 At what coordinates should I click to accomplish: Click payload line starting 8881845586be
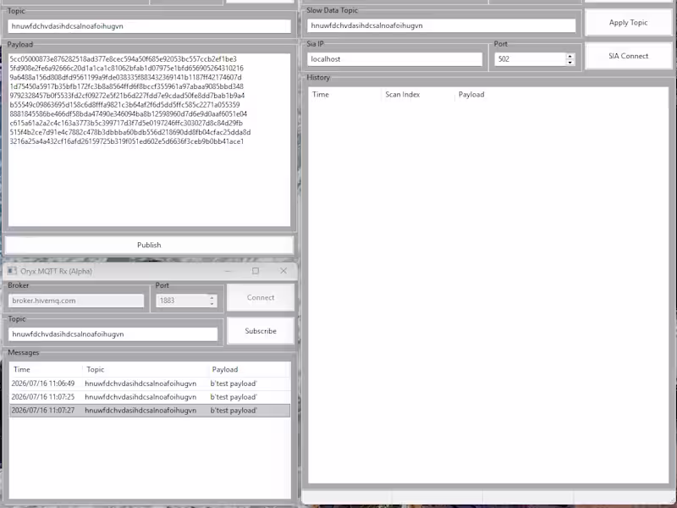[x=129, y=114]
